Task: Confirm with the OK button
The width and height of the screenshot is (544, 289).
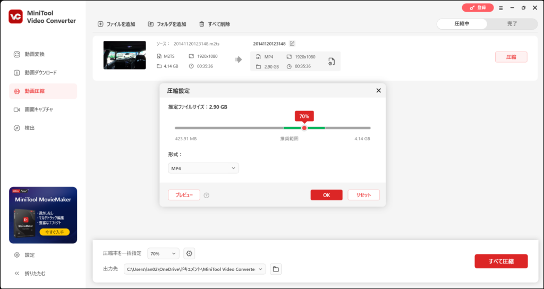Action: click(x=327, y=195)
